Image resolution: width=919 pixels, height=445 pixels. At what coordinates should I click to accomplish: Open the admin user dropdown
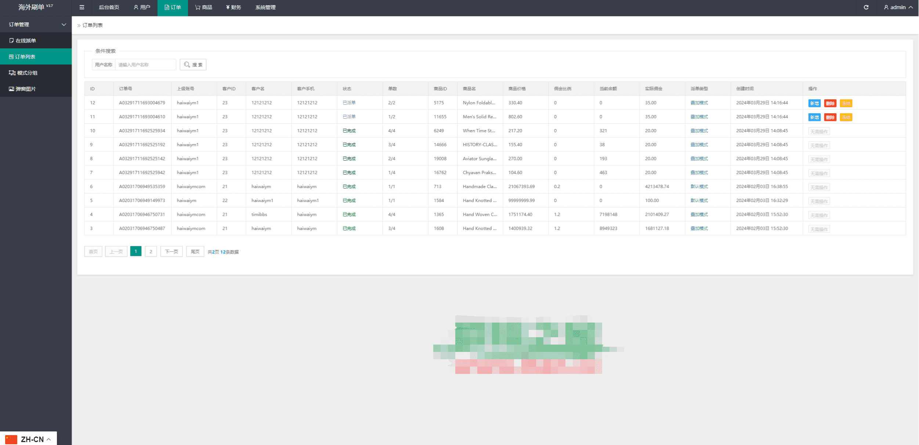(898, 7)
